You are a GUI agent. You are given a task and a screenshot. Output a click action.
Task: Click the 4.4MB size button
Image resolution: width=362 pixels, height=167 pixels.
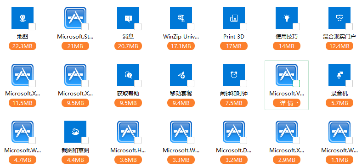tap(75, 160)
